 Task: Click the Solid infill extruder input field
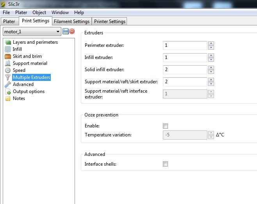pyautogui.click(x=185, y=70)
